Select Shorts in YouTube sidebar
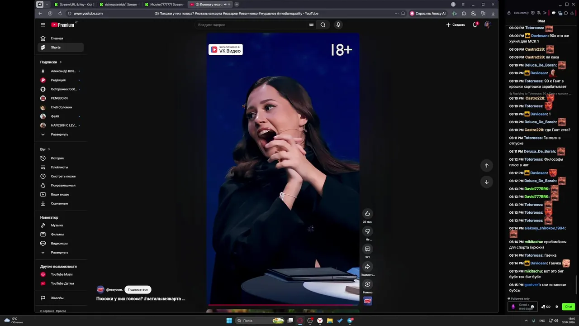Viewport: 579px width, 326px height. (x=61, y=48)
